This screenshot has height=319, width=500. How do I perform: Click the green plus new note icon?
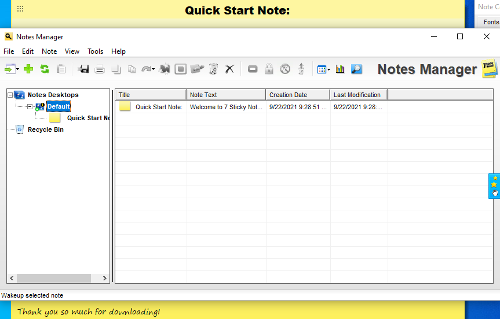pos(28,69)
